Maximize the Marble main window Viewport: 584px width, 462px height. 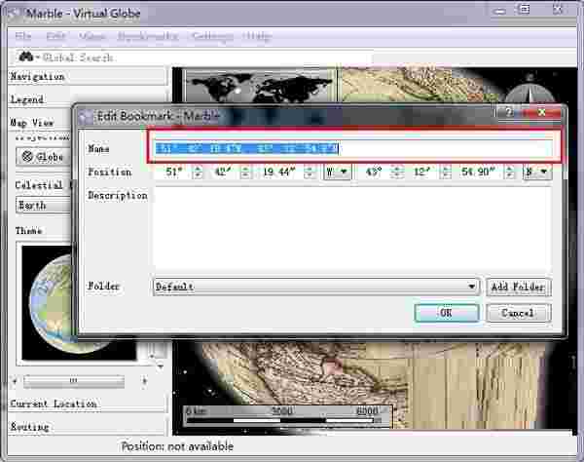(524, 10)
